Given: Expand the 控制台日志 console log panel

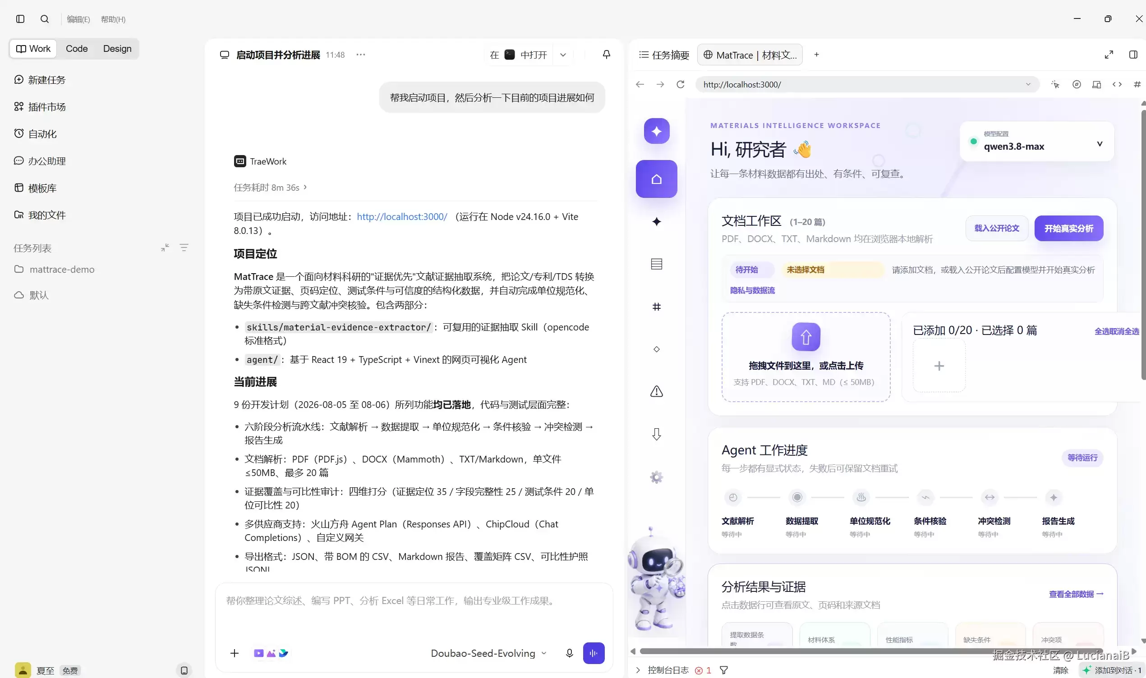Looking at the screenshot, I should (x=663, y=670).
